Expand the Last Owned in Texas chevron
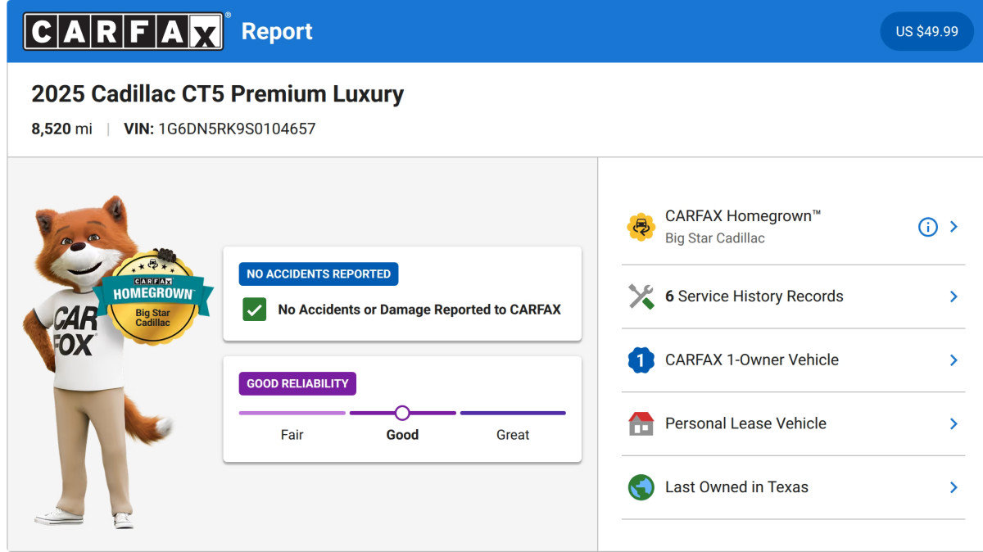The height and width of the screenshot is (552, 983). click(954, 487)
